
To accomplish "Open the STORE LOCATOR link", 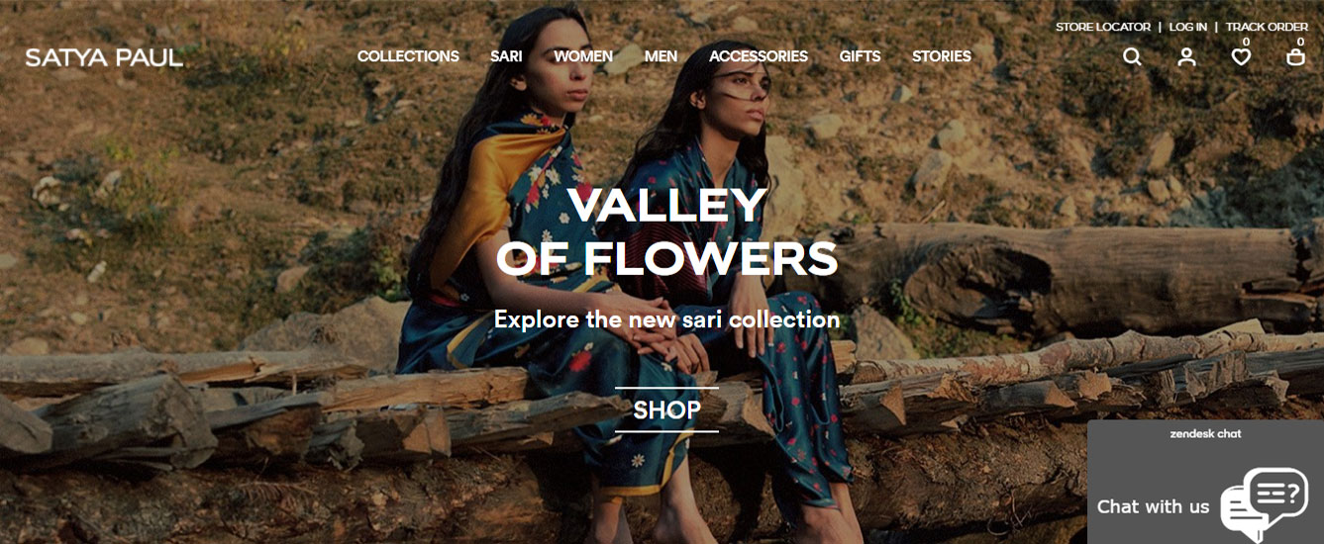I will tap(1103, 27).
